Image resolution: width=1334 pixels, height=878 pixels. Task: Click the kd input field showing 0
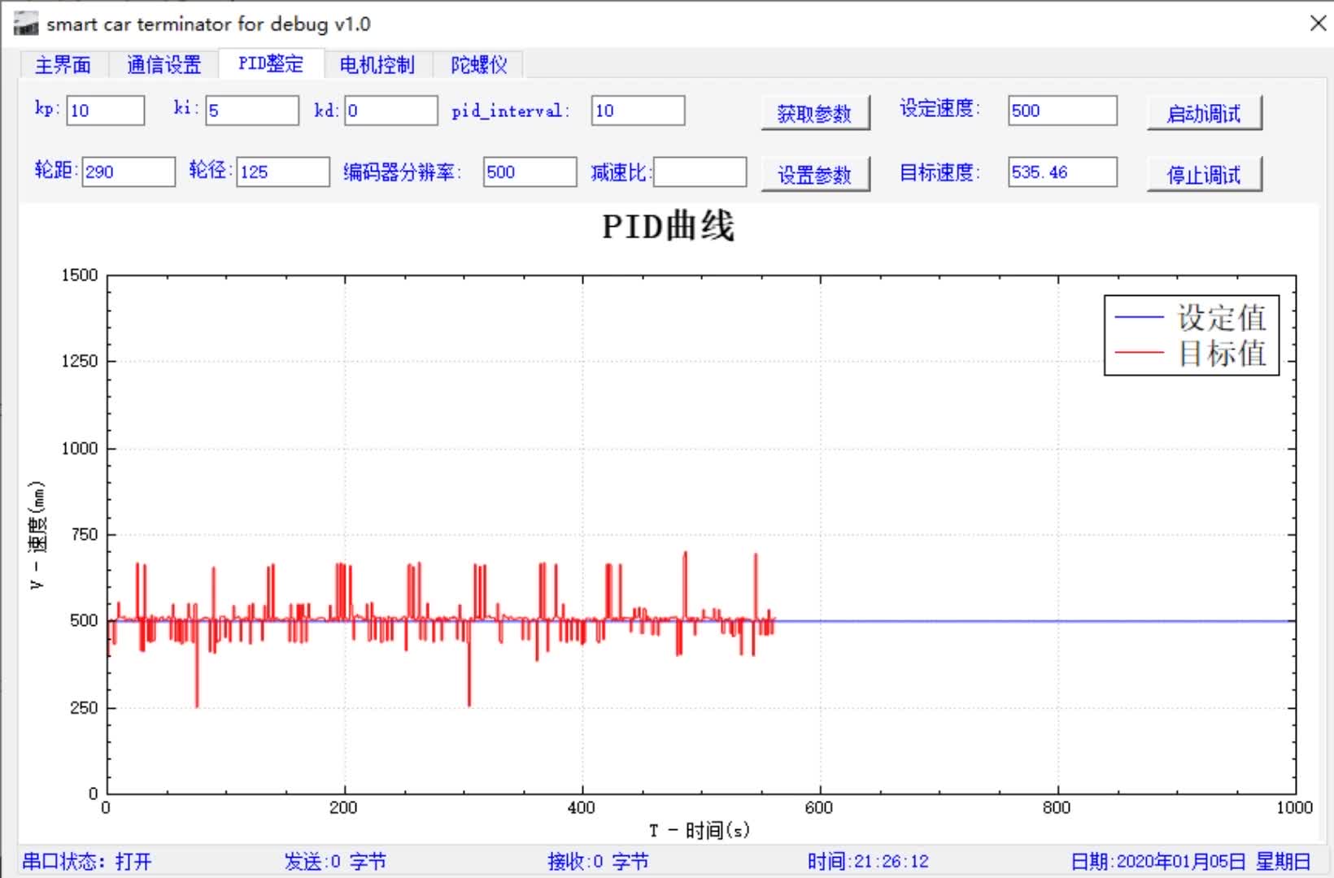tap(390, 111)
